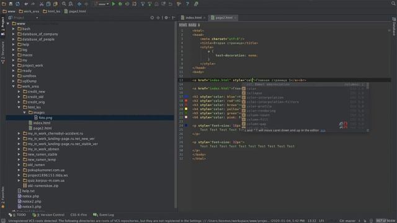The image size is (397, 223).
Task: Click Scroll from Source icon in Project panel
Action: 152,18
